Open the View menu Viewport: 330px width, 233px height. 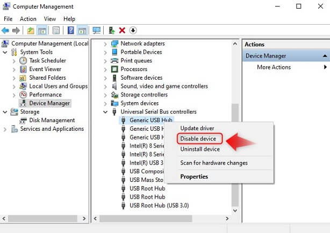coord(50,19)
